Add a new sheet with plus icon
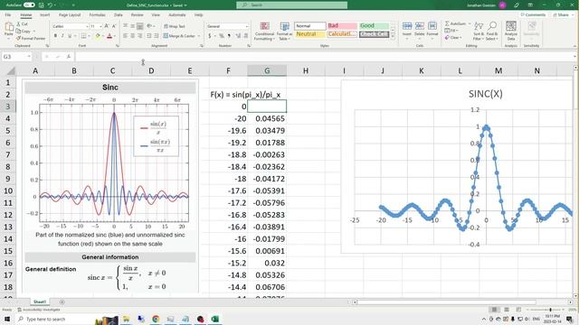Viewport: 579px width, 325px height. pos(62,302)
